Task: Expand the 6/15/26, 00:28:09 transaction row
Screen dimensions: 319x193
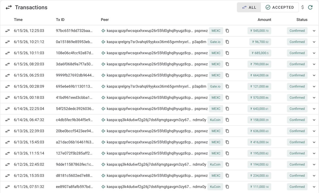Action: click(x=314, y=86)
